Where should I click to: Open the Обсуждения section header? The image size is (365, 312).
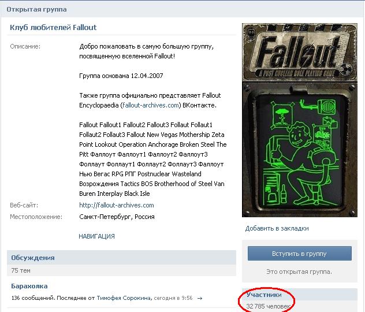click(x=33, y=258)
